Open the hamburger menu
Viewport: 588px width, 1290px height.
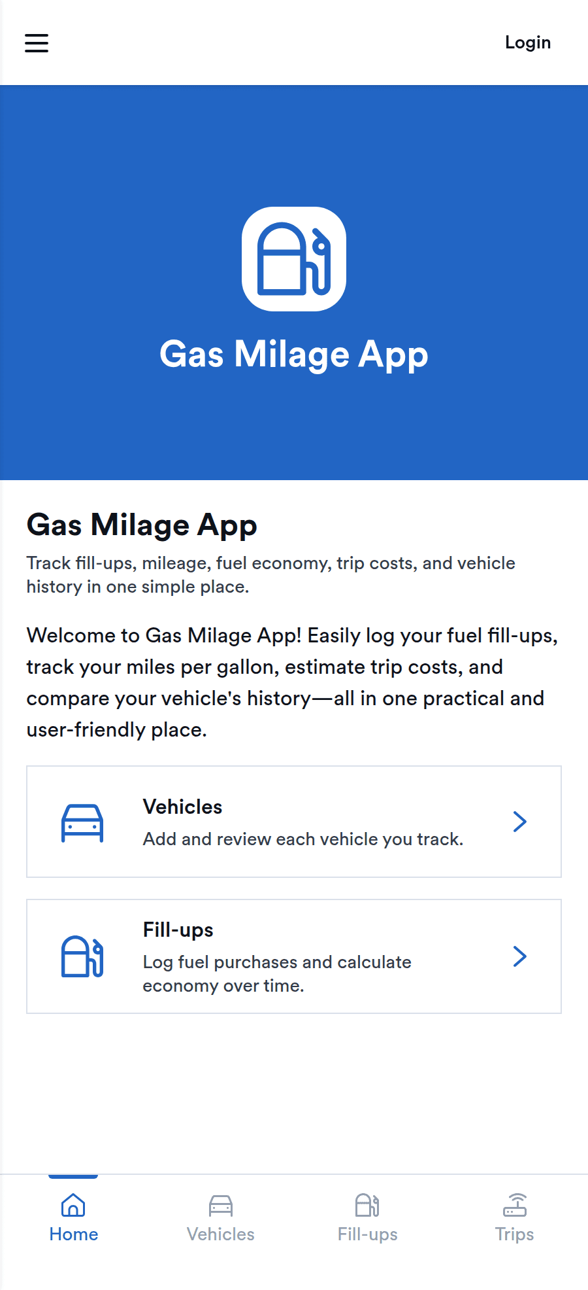pos(37,43)
